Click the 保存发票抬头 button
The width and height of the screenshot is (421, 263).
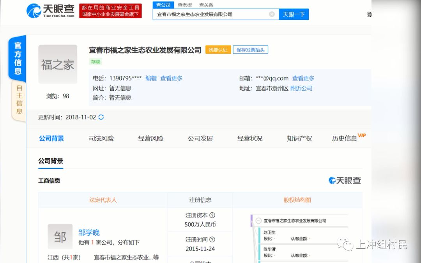[x=251, y=50]
